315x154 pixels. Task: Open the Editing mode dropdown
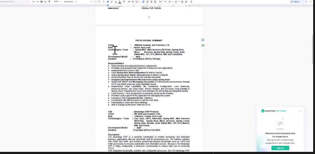pos(299,2)
